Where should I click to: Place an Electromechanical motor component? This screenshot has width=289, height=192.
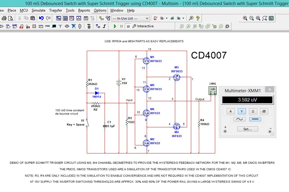point(67,26)
